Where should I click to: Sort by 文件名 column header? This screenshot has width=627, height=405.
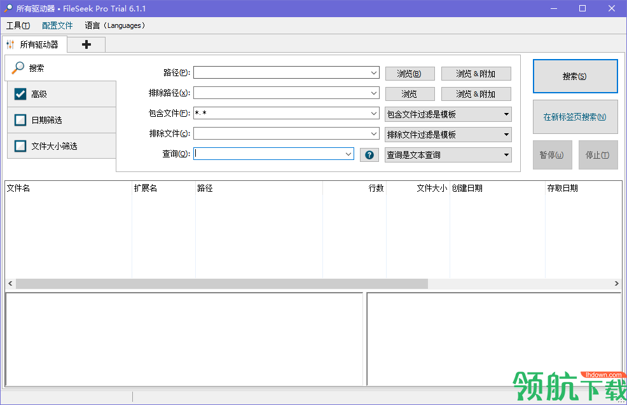pos(69,188)
